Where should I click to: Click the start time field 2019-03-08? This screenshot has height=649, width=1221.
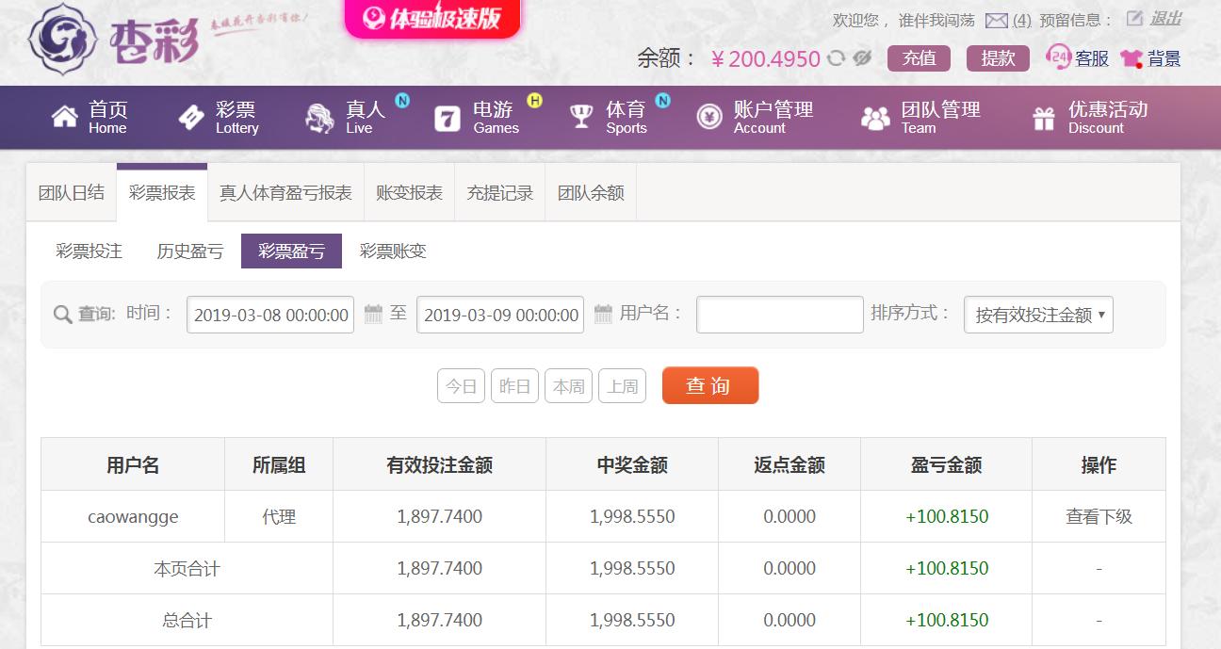point(270,315)
